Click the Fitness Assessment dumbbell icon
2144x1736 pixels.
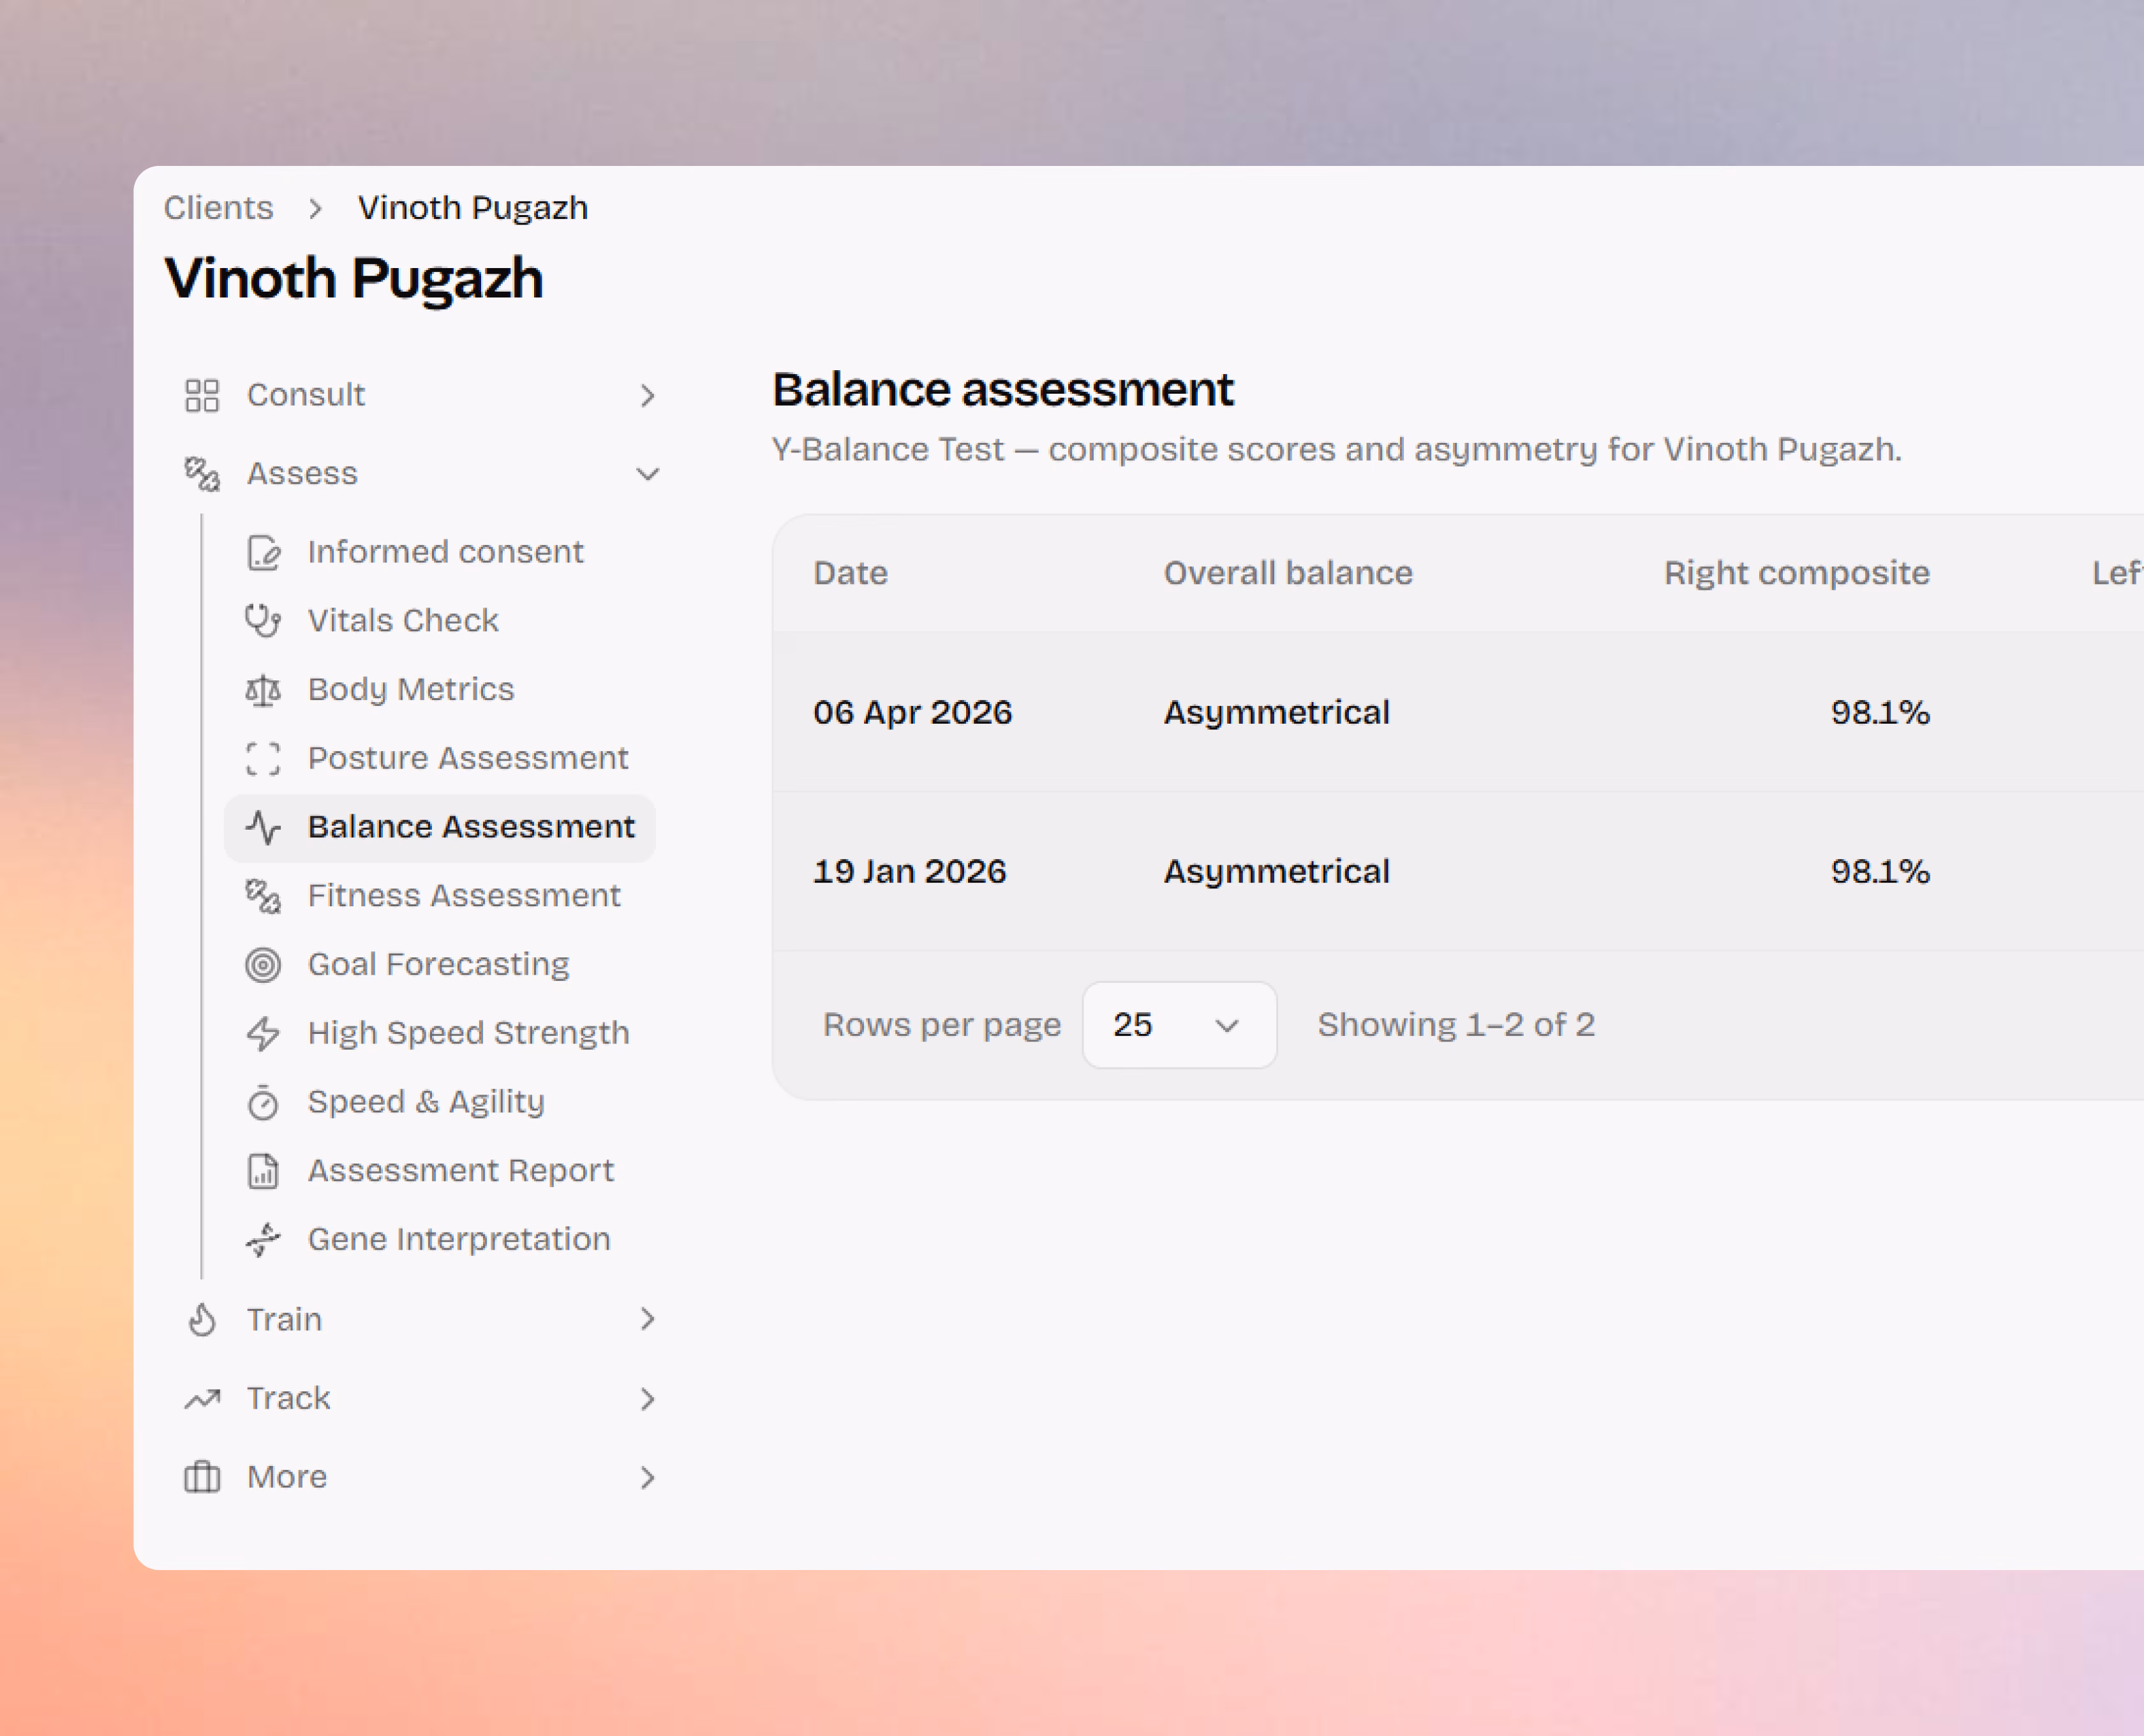[263, 896]
